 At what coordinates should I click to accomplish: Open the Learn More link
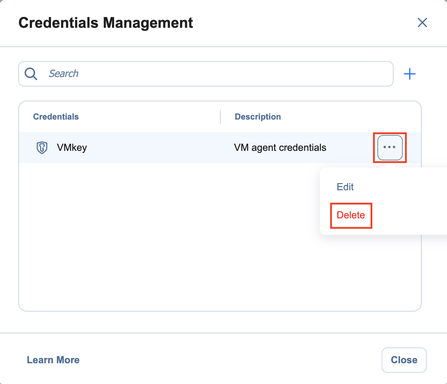point(53,360)
